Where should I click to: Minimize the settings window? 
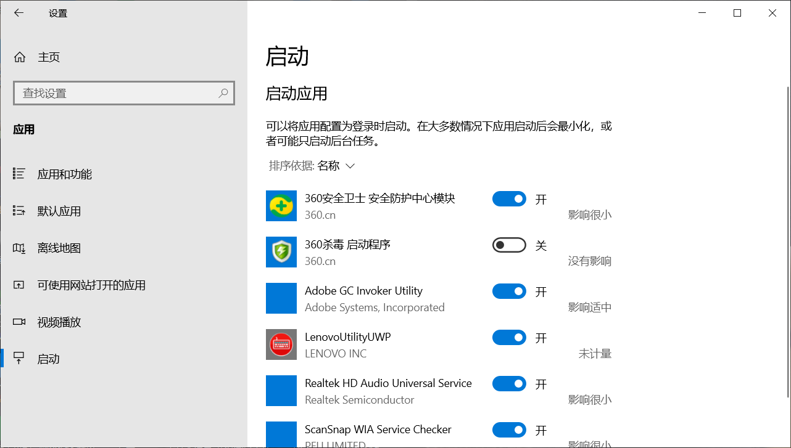pos(702,13)
